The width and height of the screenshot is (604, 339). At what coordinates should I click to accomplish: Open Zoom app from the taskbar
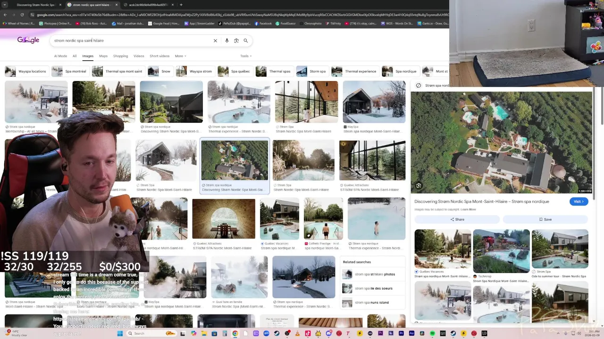pos(266,333)
